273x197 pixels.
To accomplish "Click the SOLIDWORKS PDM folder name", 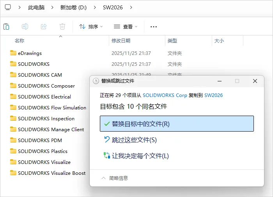I will [x=40, y=140].
